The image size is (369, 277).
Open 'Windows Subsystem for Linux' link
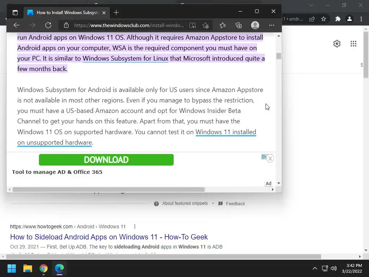[x=125, y=58]
